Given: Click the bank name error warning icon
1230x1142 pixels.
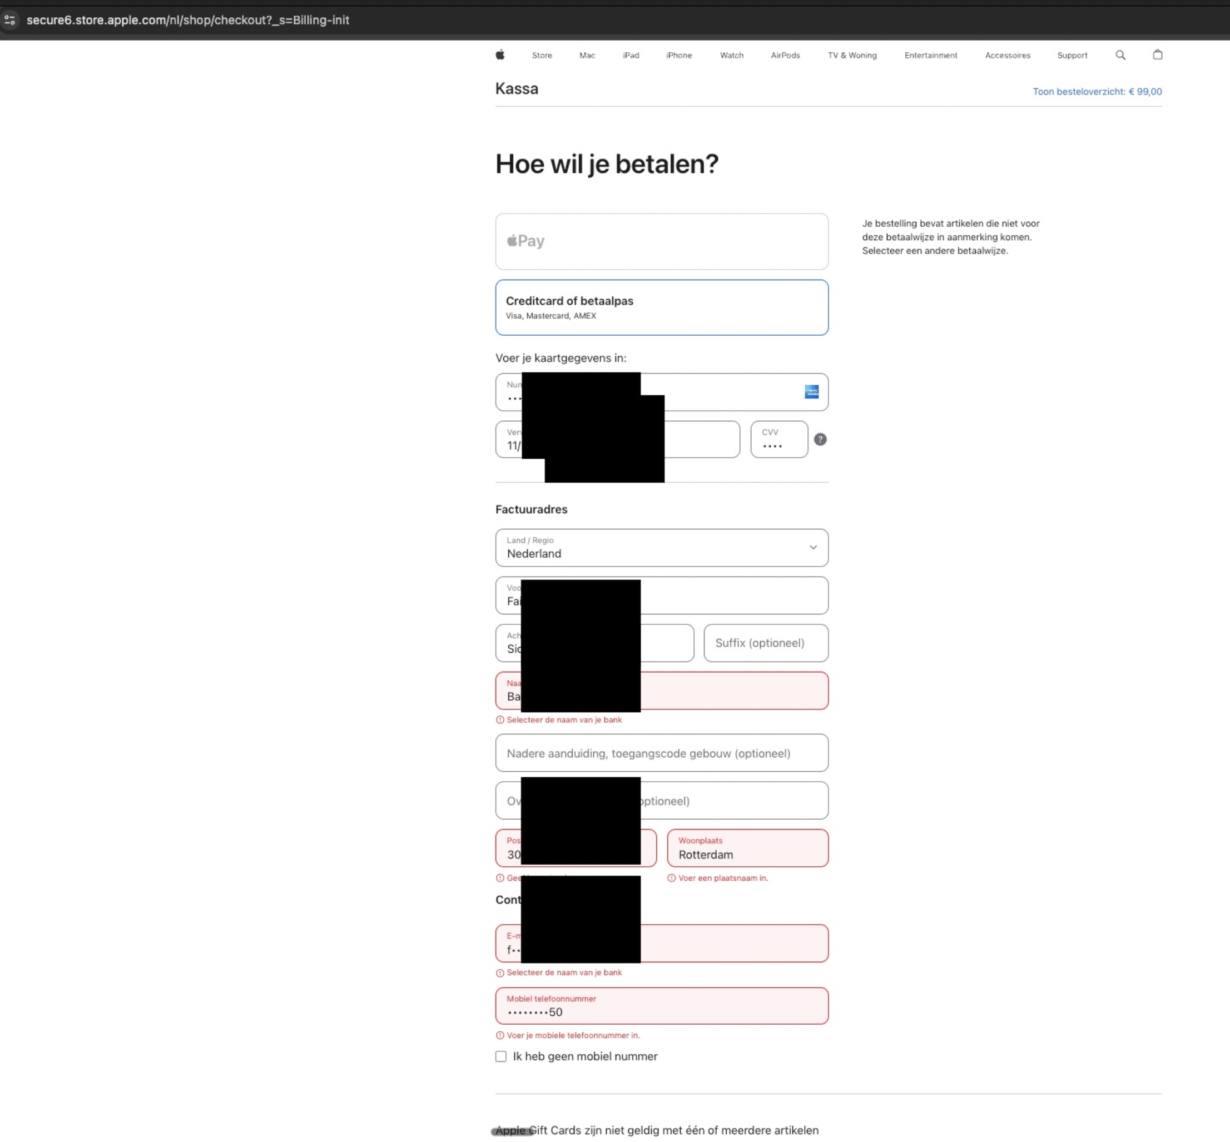Looking at the screenshot, I should (x=500, y=720).
